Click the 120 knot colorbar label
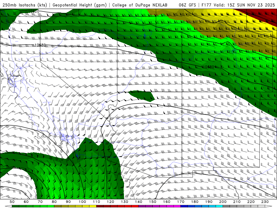This screenshot has height=208, width=277. (110, 202)
